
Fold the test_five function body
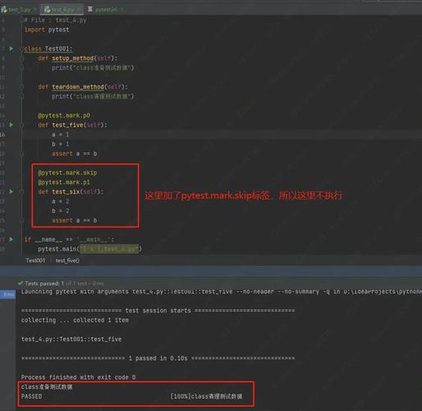coord(21,125)
